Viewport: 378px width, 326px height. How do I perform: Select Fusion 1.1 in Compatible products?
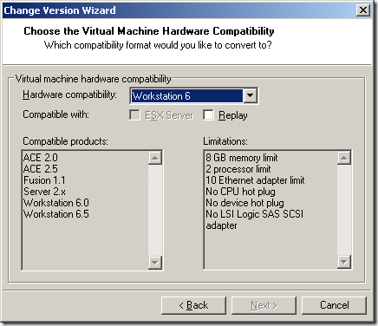click(44, 180)
